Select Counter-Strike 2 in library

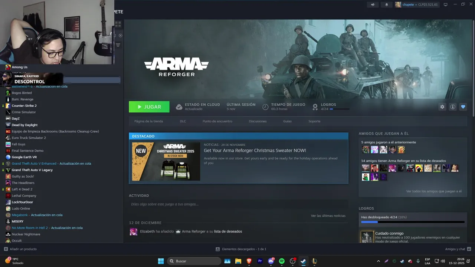[x=24, y=106]
